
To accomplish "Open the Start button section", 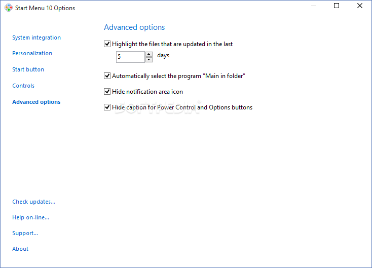I will click(28, 69).
